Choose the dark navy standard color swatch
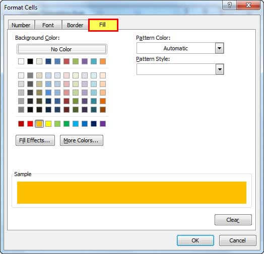Image resolution: width=264 pixels, height=254 pixels. 94,124
